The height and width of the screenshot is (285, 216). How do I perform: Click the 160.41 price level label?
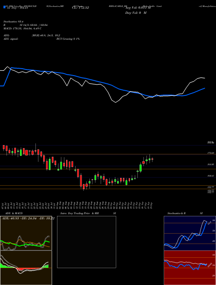[211, 176]
